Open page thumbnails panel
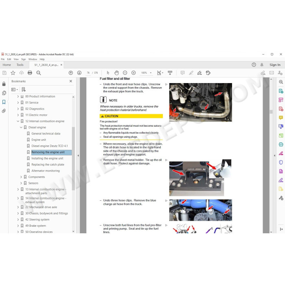This screenshot has width=285, height=285. pyautogui.click(x=4, y=93)
